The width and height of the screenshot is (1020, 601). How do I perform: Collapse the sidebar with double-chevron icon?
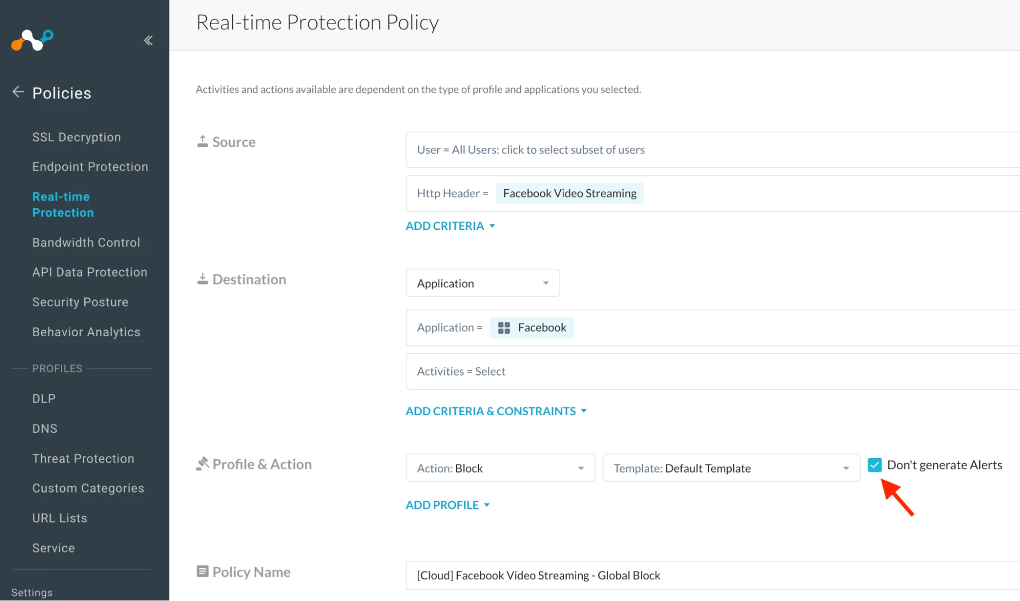pos(148,40)
